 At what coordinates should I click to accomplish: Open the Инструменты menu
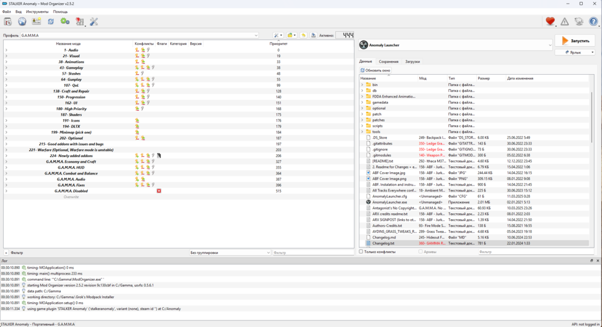(x=37, y=11)
